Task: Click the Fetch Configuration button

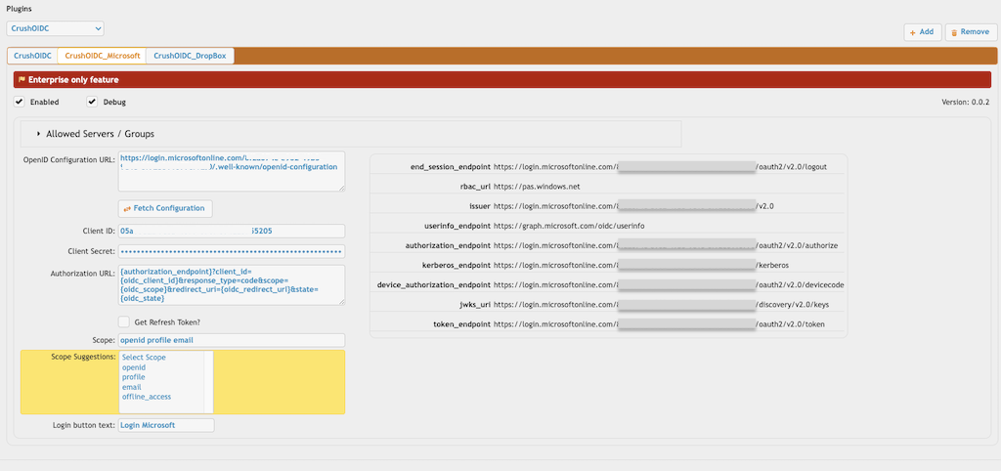Action: point(165,209)
